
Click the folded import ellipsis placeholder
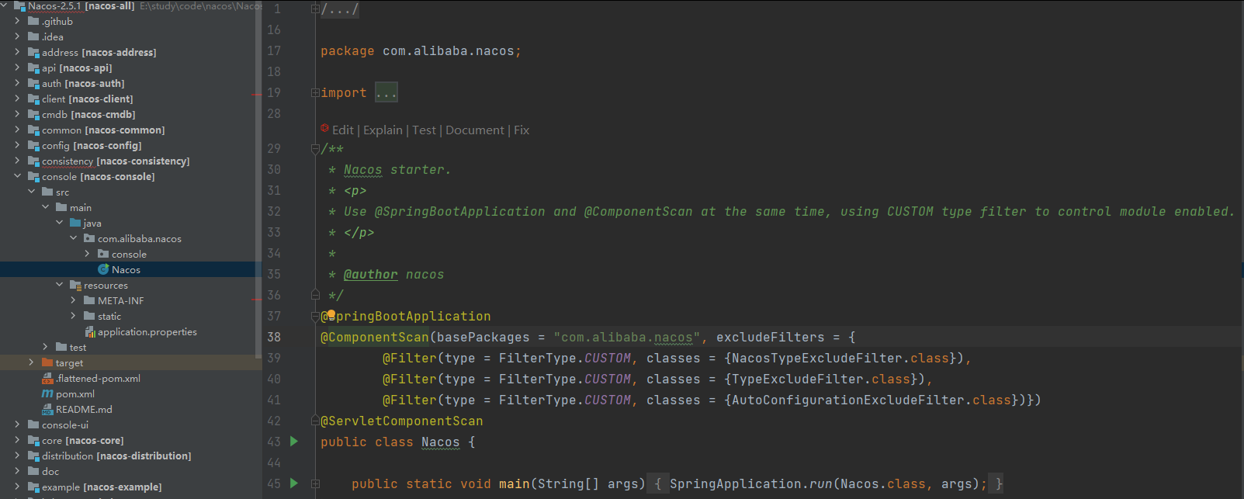386,92
